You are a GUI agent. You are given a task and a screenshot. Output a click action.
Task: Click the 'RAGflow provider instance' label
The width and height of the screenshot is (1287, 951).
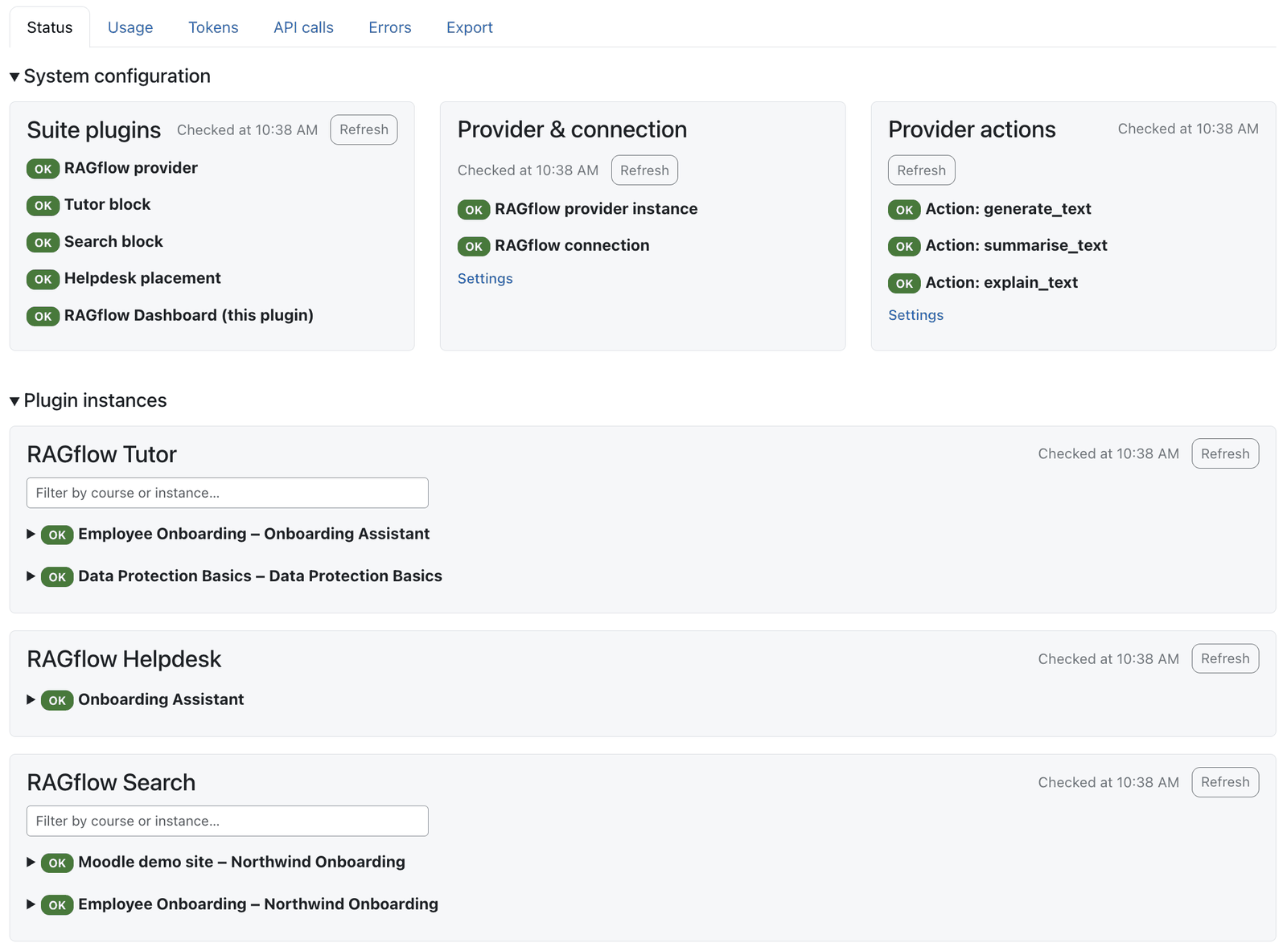596,209
